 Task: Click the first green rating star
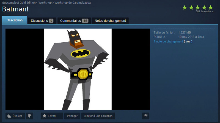tap(185, 7)
